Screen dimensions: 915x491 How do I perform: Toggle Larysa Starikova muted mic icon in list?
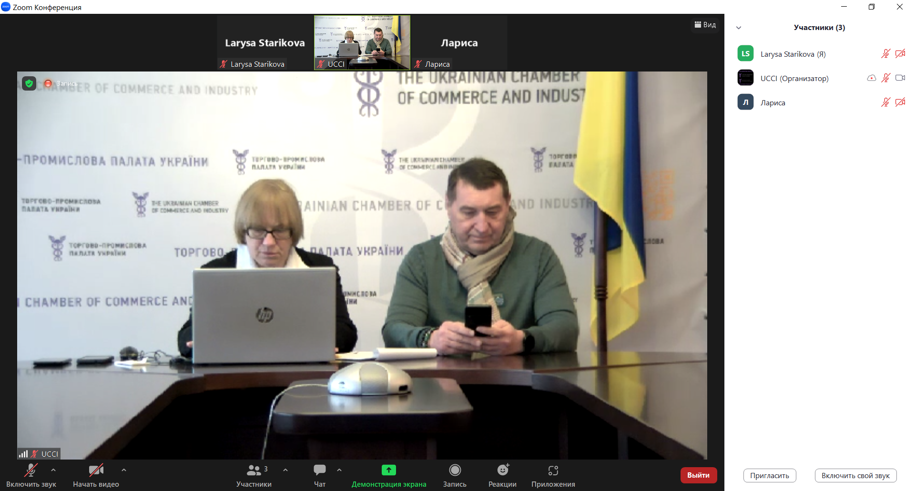[885, 53]
